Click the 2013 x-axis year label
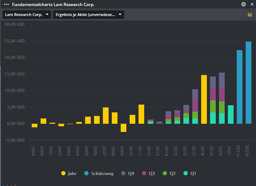 pyautogui.click(x=157, y=151)
